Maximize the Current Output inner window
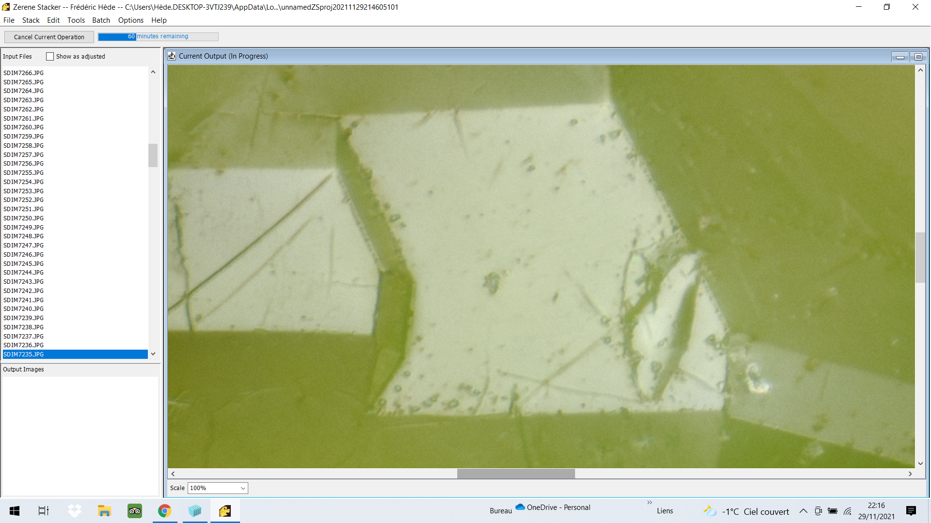The height and width of the screenshot is (523, 931). (918, 57)
